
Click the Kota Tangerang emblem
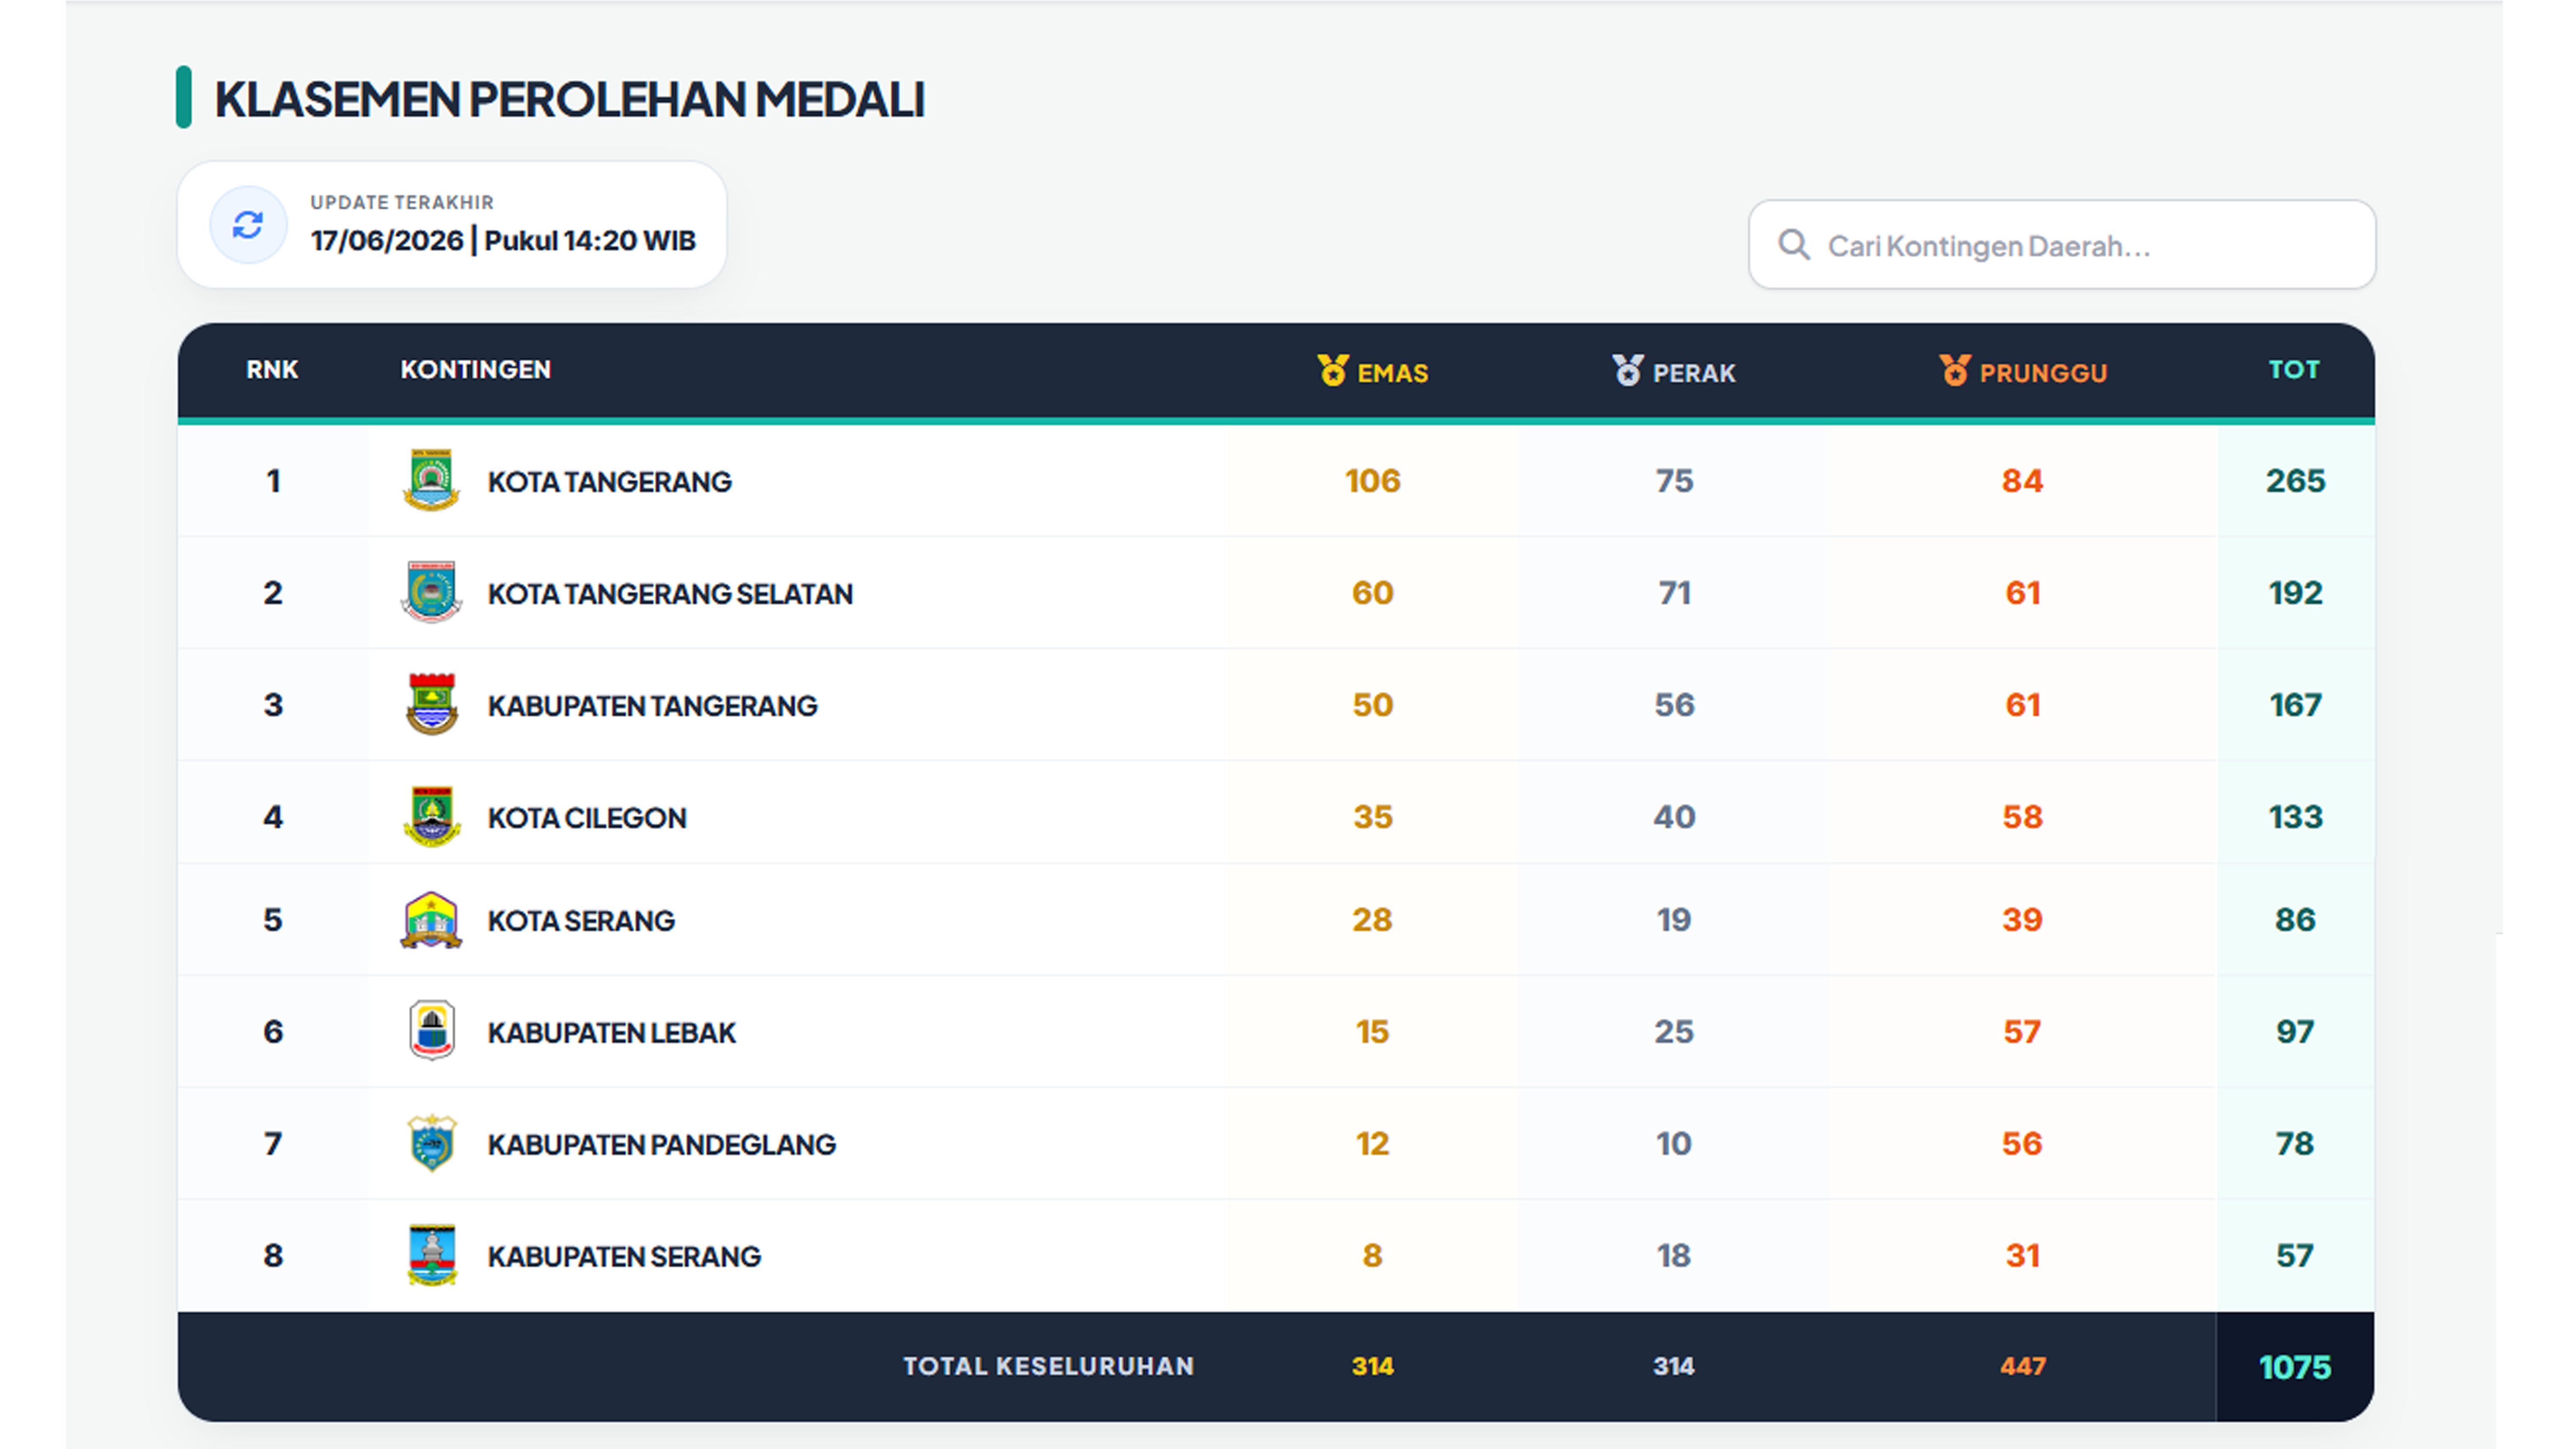click(x=432, y=480)
